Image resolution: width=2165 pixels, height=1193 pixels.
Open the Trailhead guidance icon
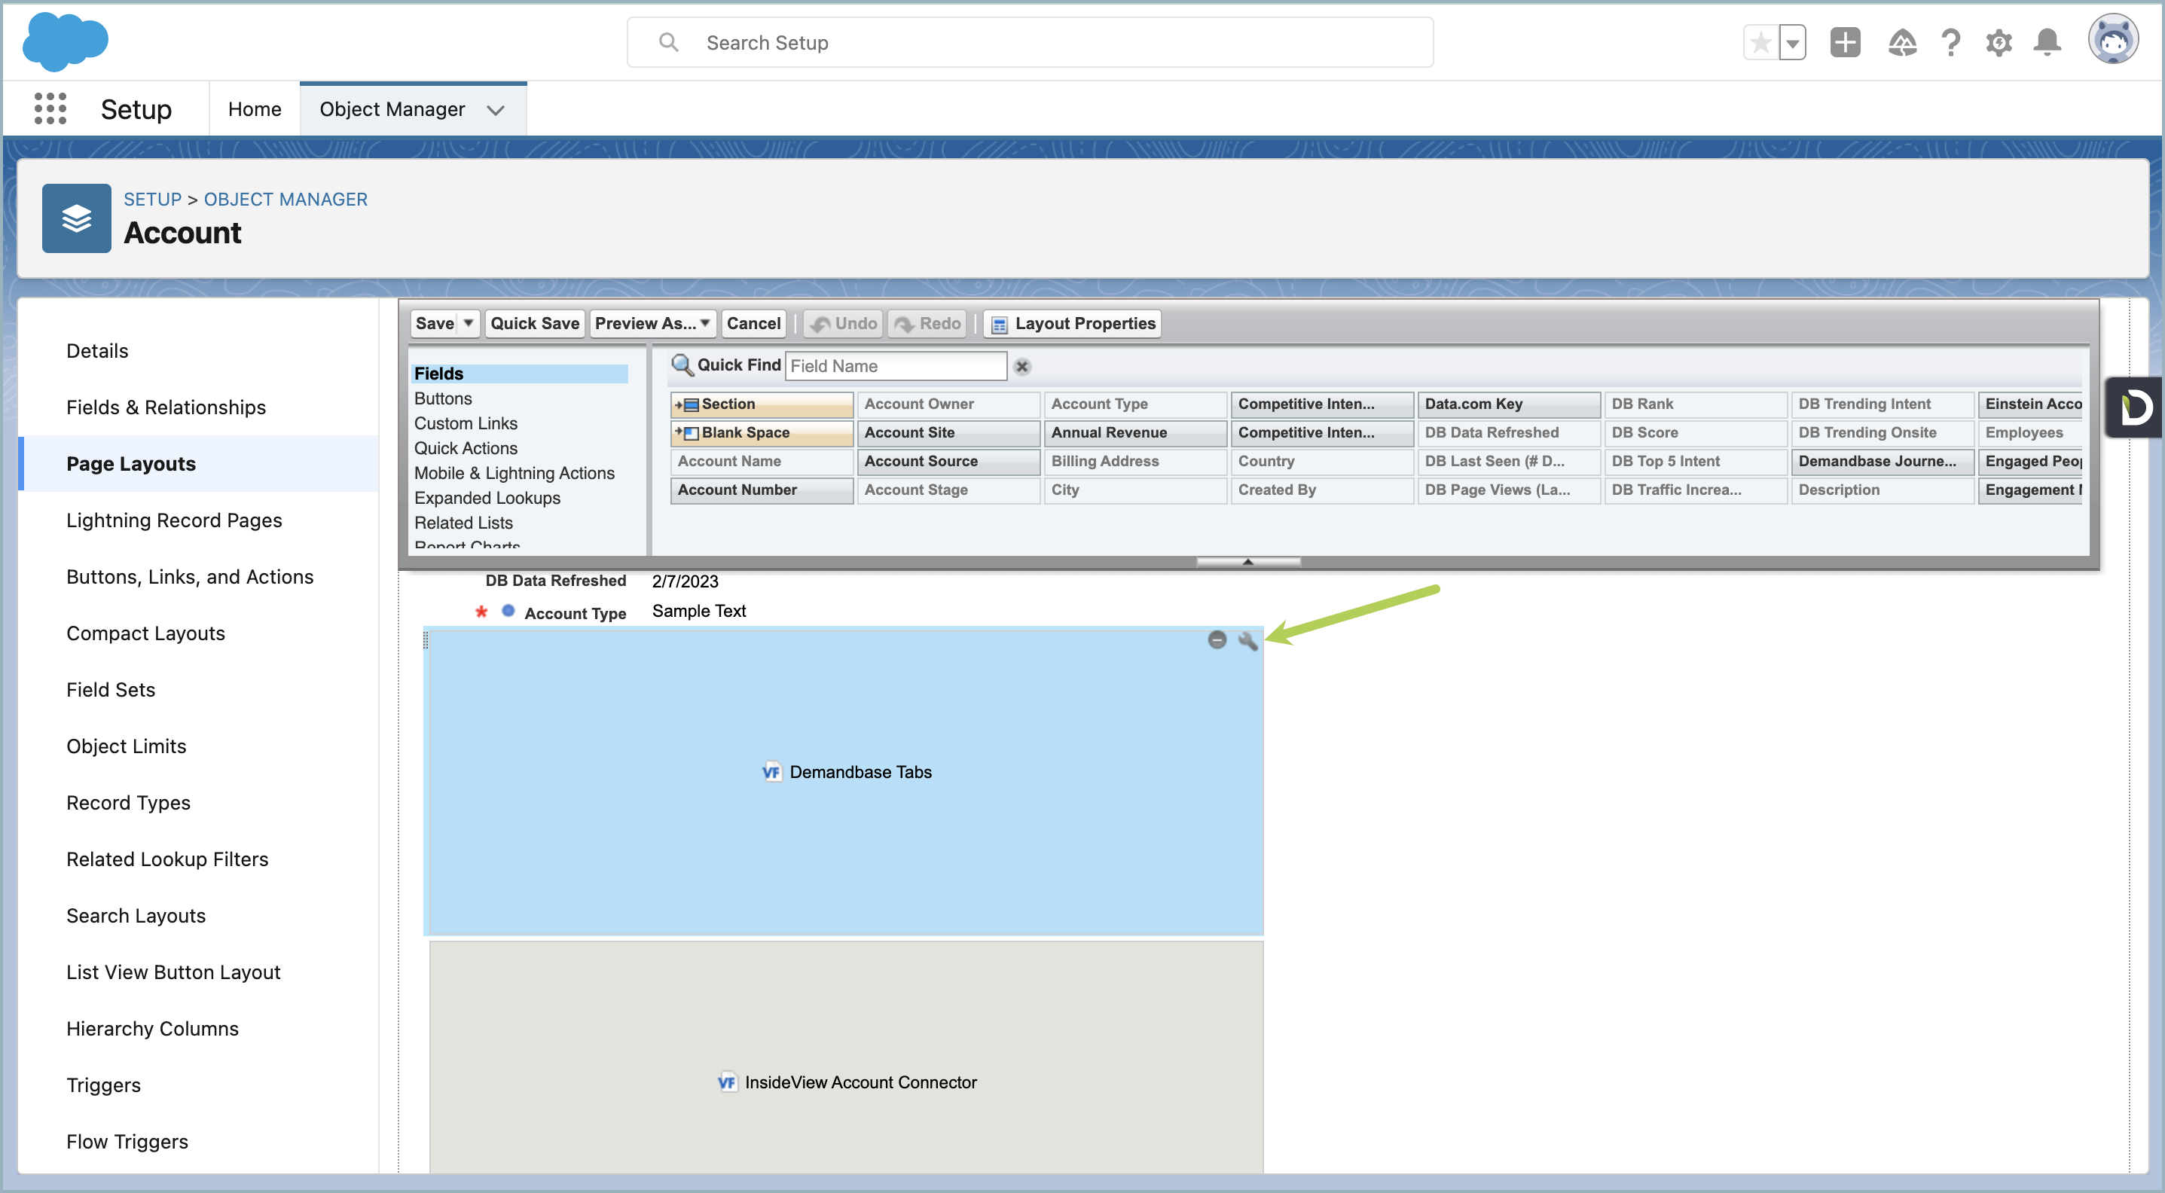1902,43
